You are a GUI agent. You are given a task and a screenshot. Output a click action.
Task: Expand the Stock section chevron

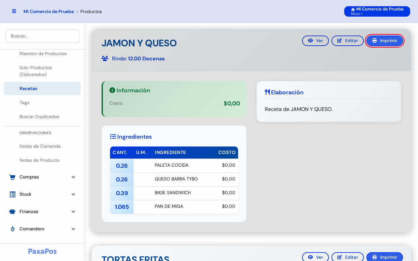[x=73, y=194]
